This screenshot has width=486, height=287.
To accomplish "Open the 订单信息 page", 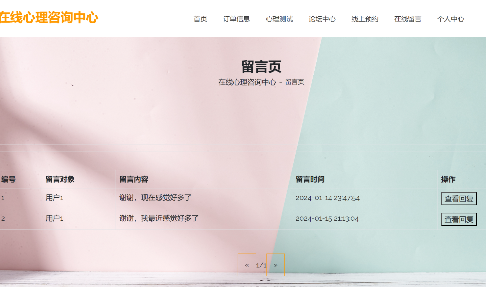I will [x=237, y=19].
